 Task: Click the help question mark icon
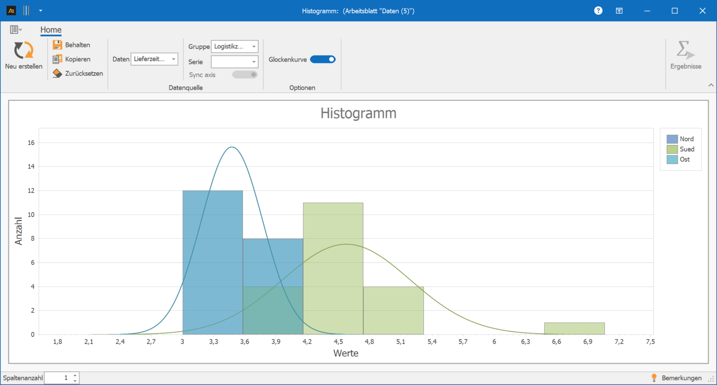click(x=598, y=11)
